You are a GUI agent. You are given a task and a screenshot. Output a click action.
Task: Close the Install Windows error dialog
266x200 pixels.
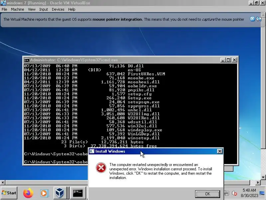point(219,151)
